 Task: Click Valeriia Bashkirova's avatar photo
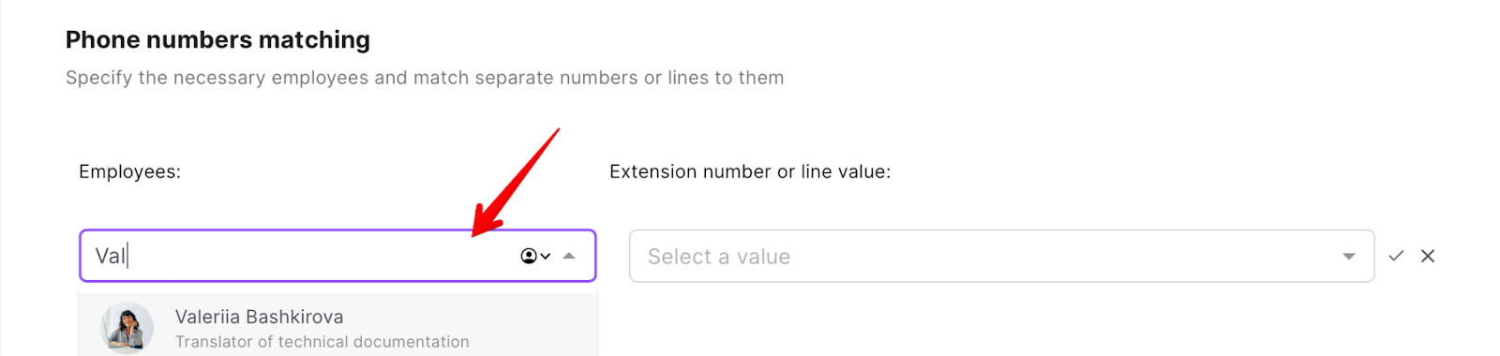pyautogui.click(x=127, y=328)
